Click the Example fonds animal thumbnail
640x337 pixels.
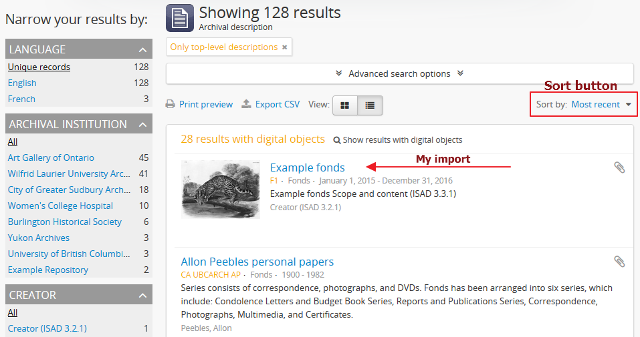(x=221, y=190)
